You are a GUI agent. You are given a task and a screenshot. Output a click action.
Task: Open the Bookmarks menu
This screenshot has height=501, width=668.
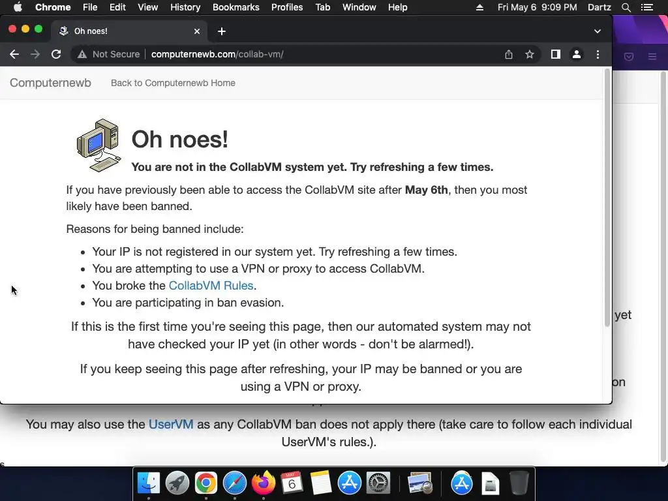click(236, 7)
